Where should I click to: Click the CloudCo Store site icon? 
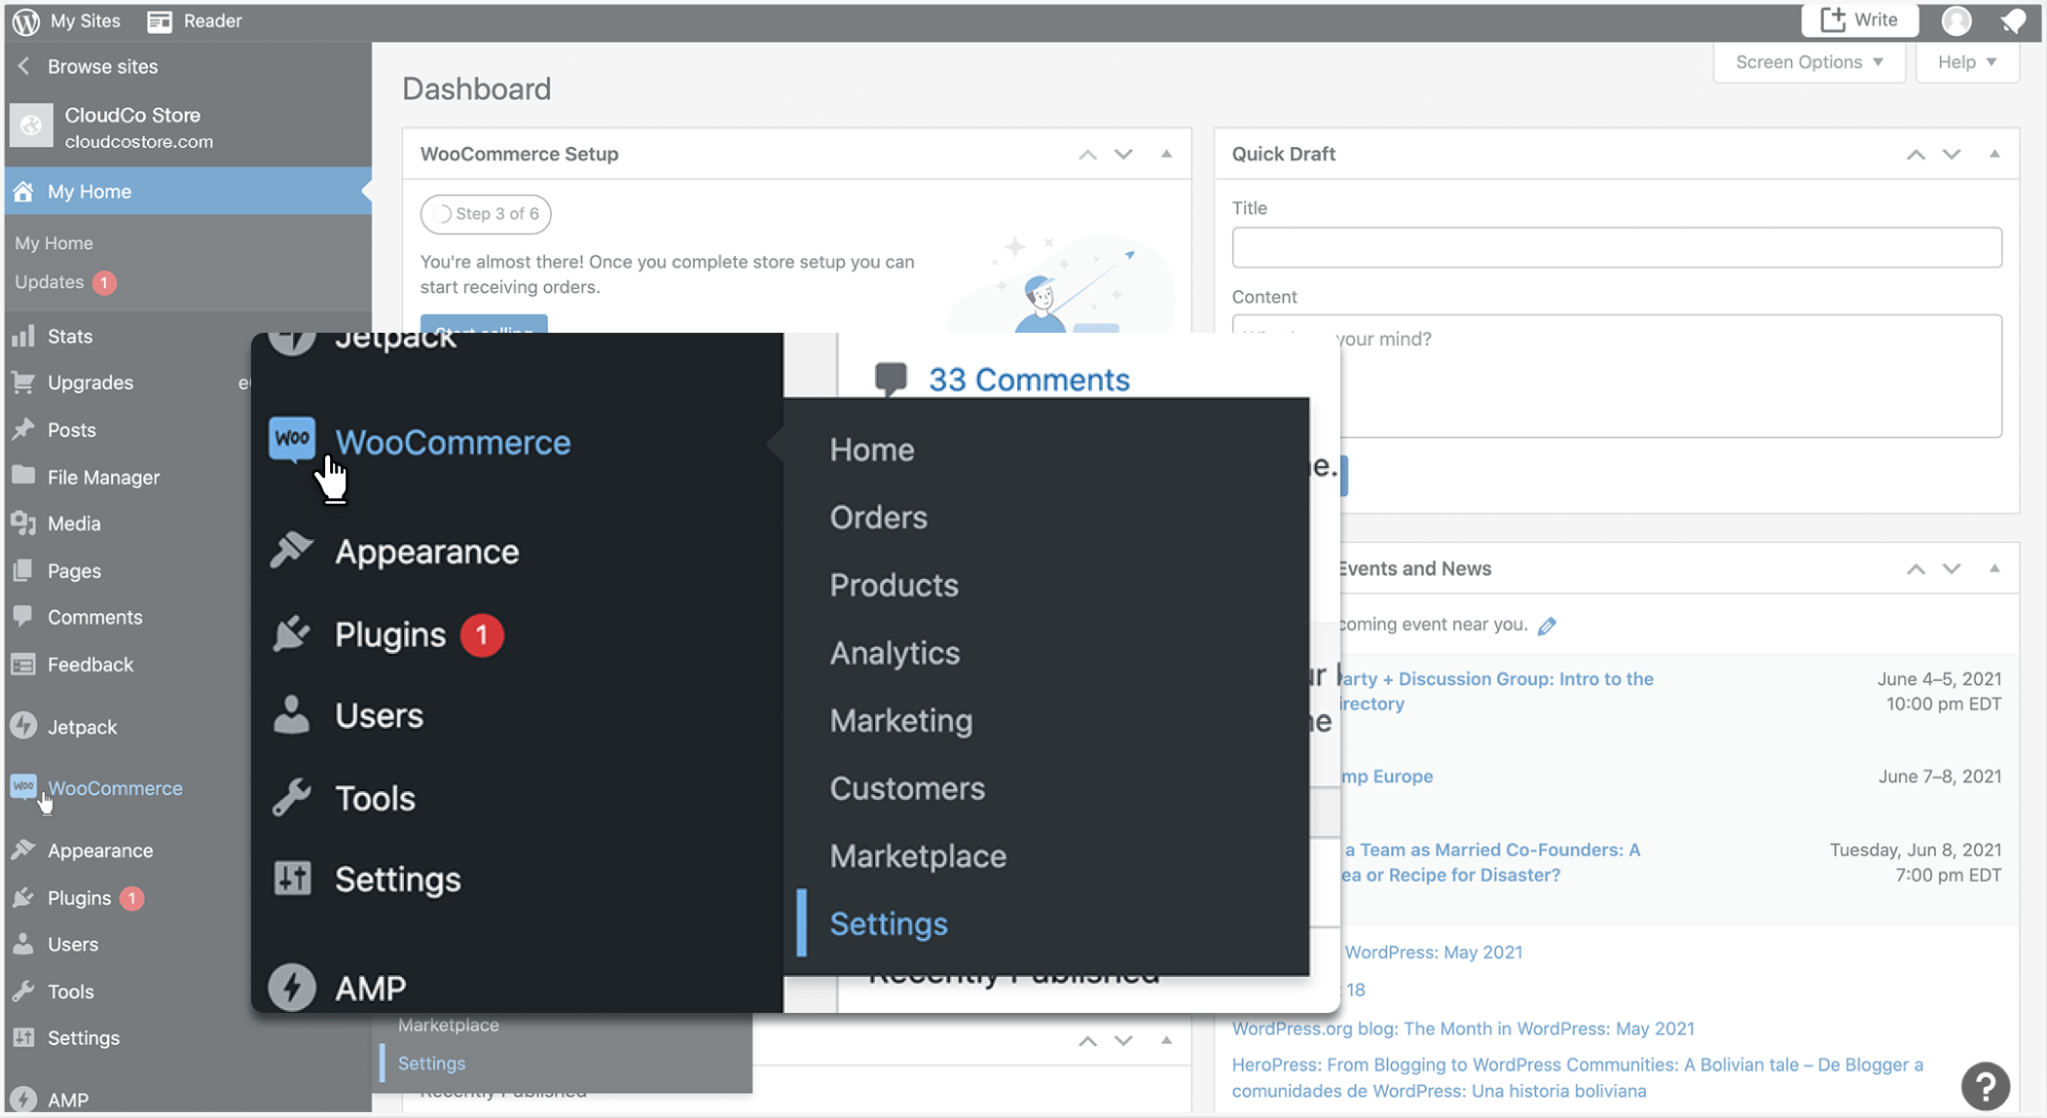point(31,126)
